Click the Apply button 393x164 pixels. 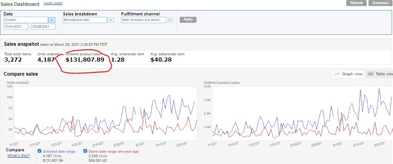pos(188,19)
